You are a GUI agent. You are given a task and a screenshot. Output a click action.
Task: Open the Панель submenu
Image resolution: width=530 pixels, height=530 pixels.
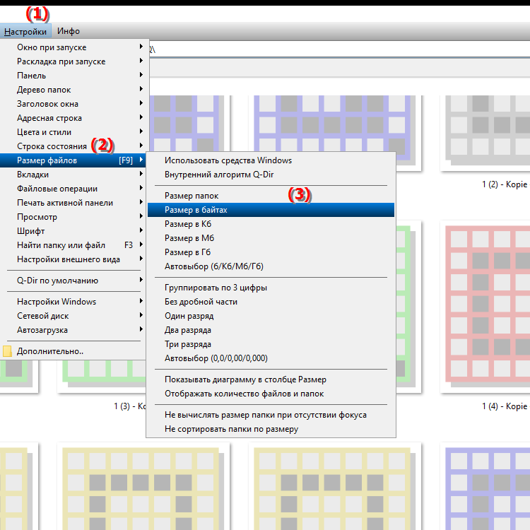73,76
